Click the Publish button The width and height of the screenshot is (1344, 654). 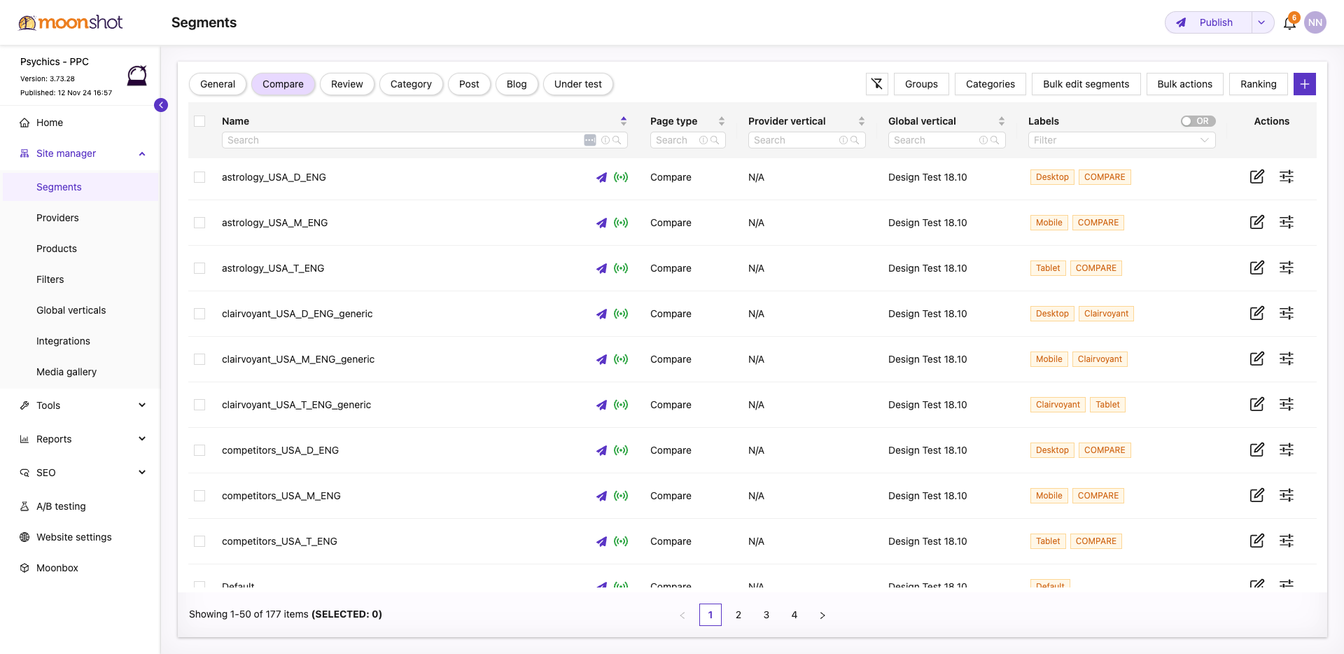coord(1209,22)
